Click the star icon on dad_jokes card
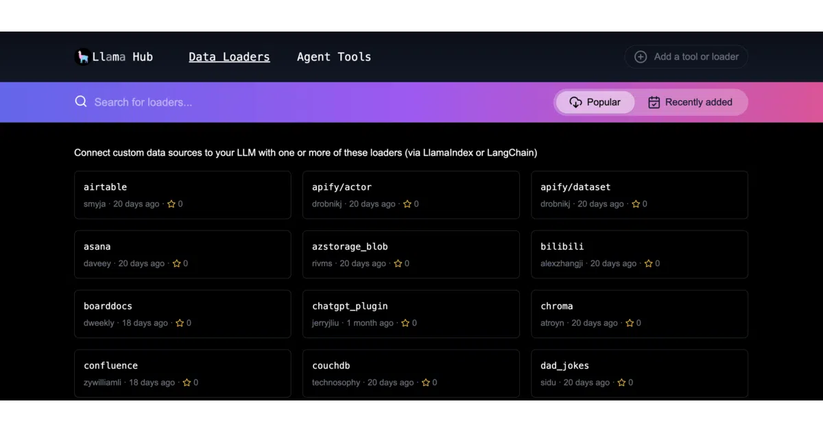 click(x=621, y=383)
